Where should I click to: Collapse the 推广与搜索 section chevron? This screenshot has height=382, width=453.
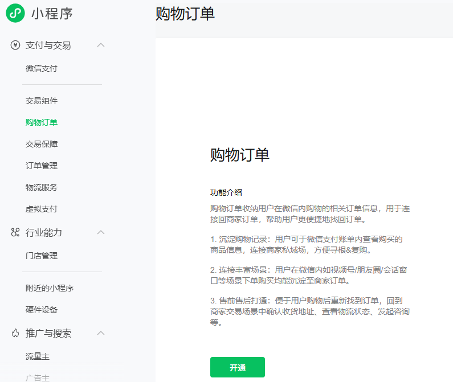tap(101, 333)
